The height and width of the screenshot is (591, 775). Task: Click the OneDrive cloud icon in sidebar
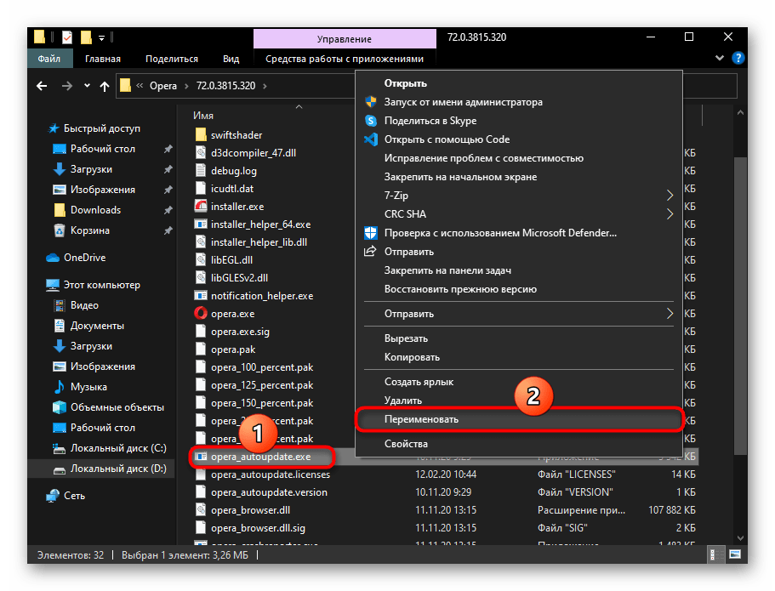coord(52,258)
